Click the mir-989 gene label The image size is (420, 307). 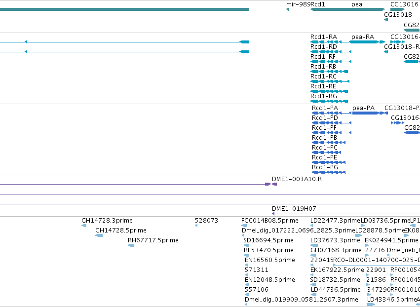click(298, 4)
